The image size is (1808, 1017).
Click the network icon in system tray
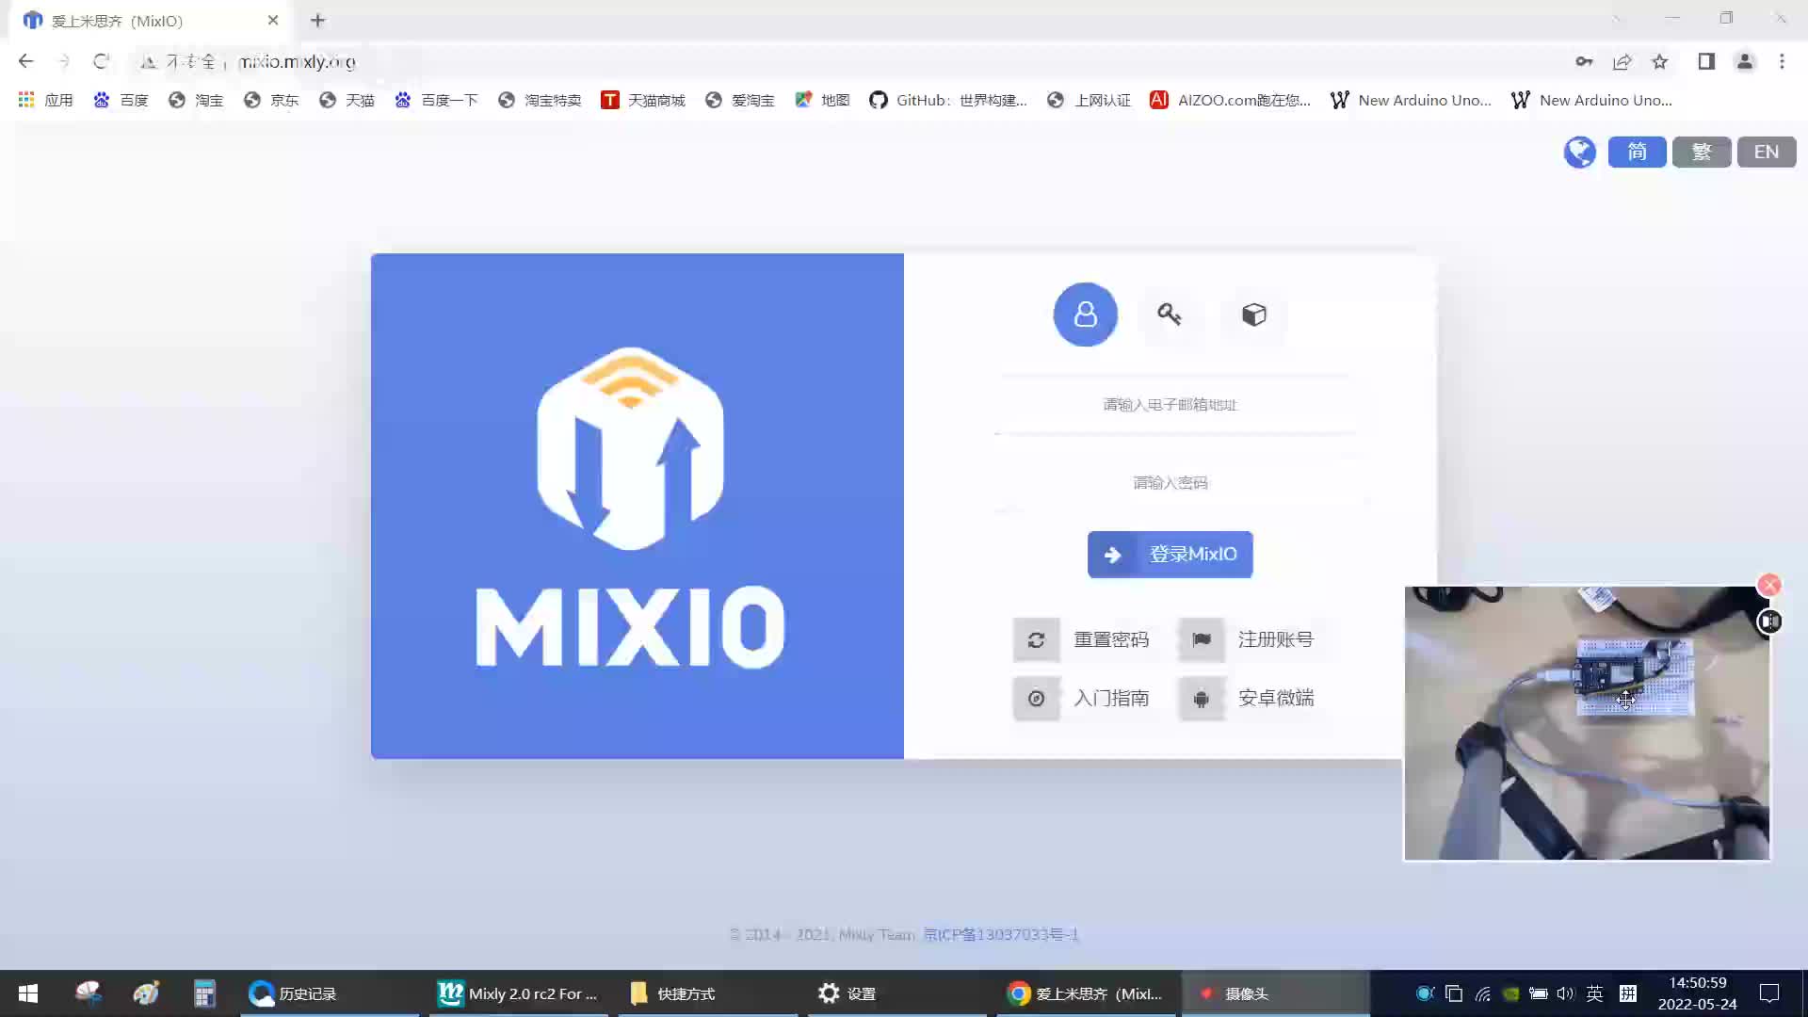point(1482,993)
